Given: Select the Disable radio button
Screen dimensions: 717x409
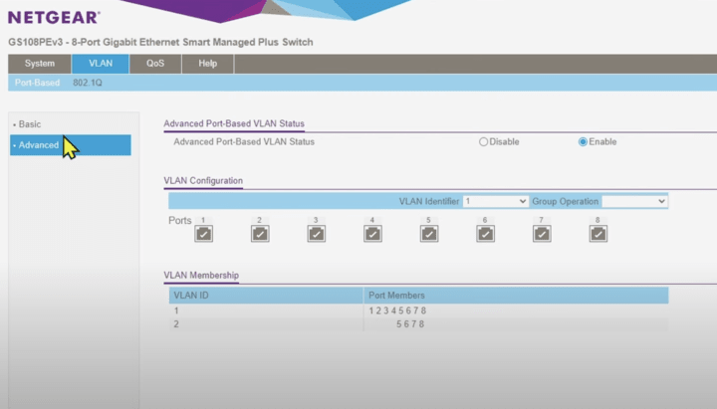Looking at the screenshot, I should 484,142.
